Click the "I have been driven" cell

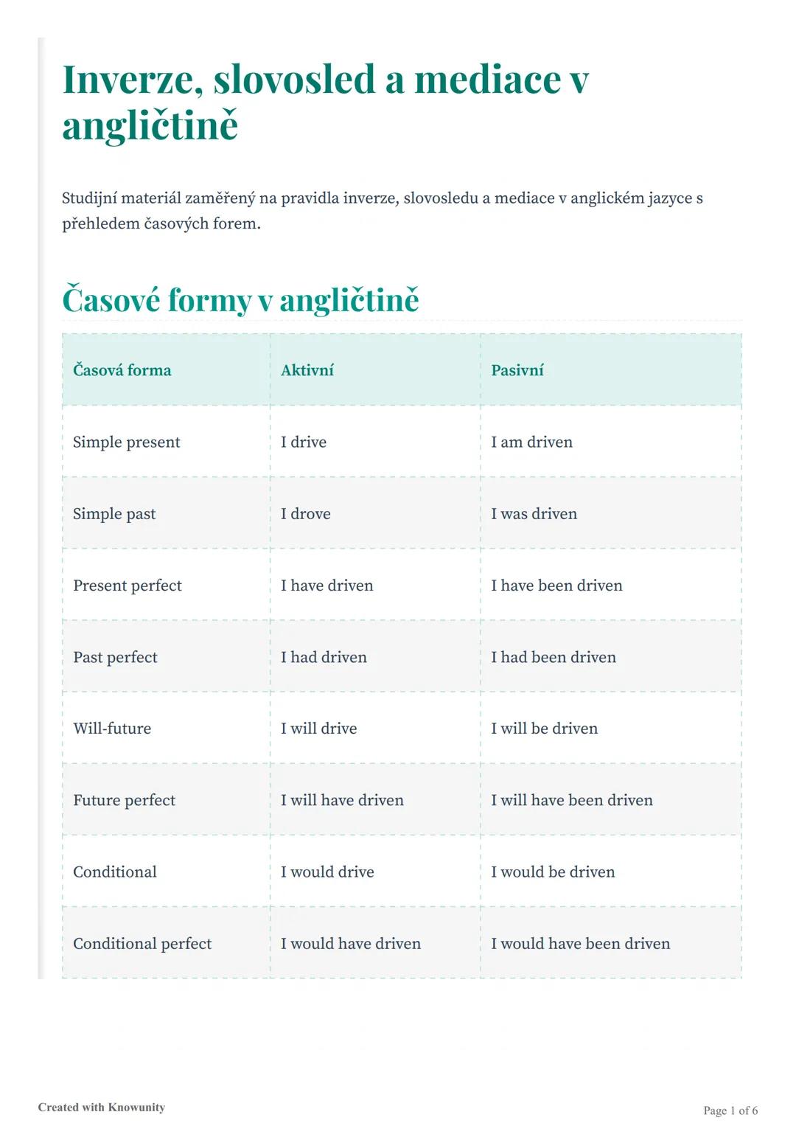click(x=556, y=585)
